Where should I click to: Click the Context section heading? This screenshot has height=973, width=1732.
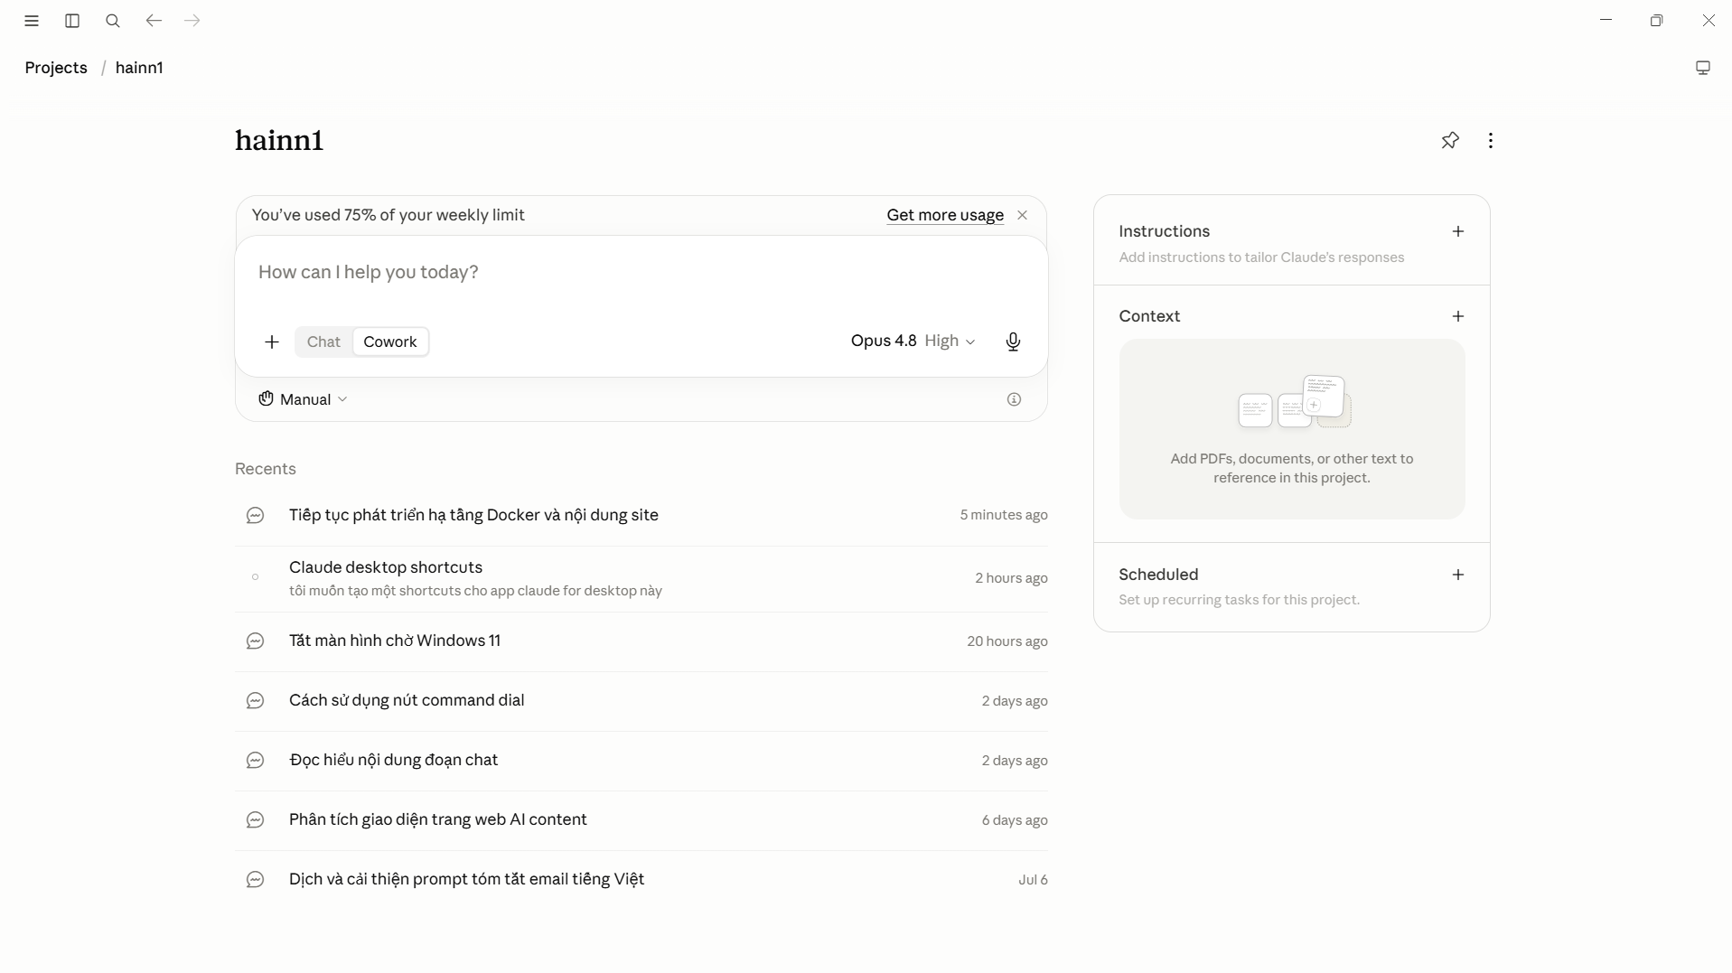[1149, 316]
